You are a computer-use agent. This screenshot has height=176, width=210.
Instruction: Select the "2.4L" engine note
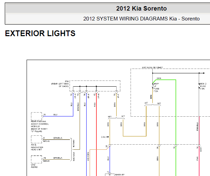[103, 137]
